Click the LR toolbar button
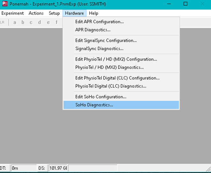The height and width of the screenshot is (173, 211). pyautogui.click(x=3, y=22)
